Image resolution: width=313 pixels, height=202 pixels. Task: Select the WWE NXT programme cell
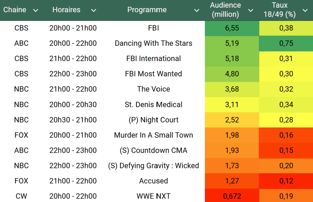pos(153,196)
